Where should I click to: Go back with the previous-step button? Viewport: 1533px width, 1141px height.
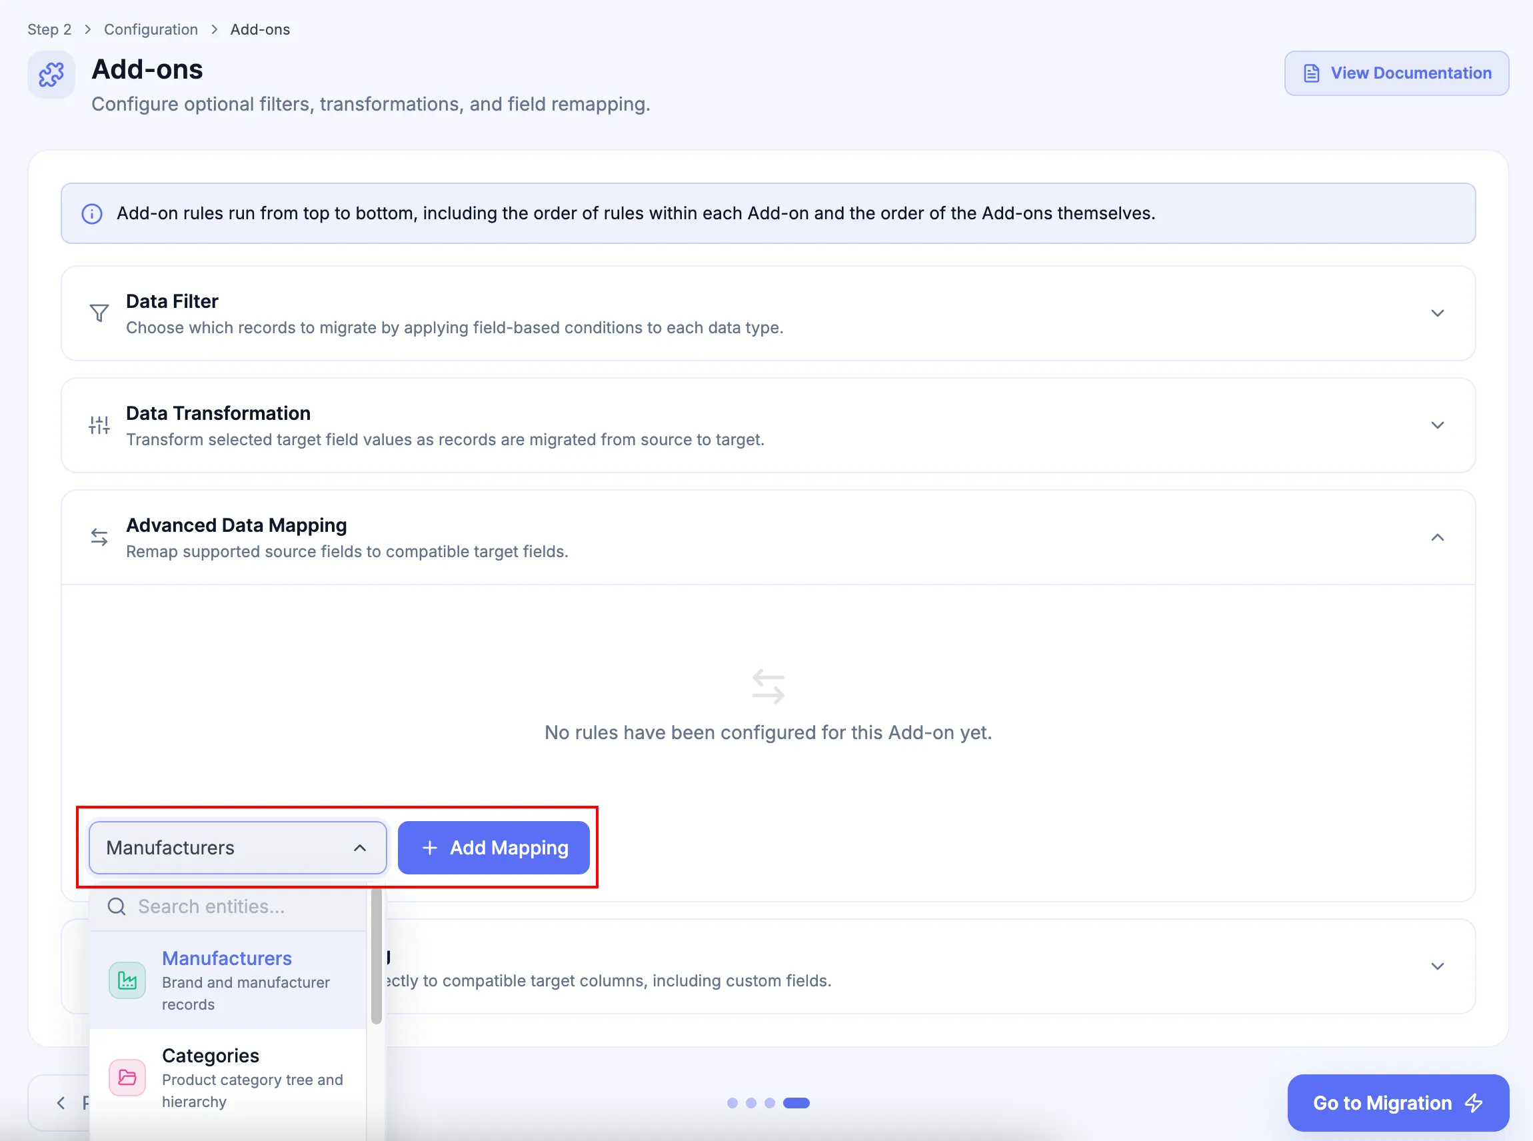click(59, 1104)
